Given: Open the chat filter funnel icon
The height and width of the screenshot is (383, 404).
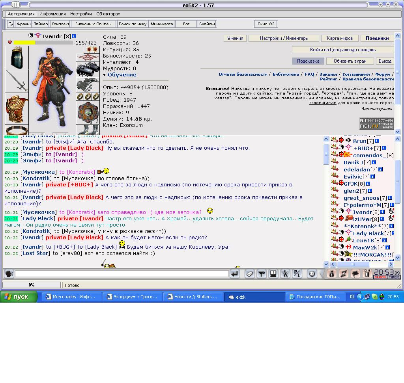Looking at the screenshot, I should click(262, 274).
